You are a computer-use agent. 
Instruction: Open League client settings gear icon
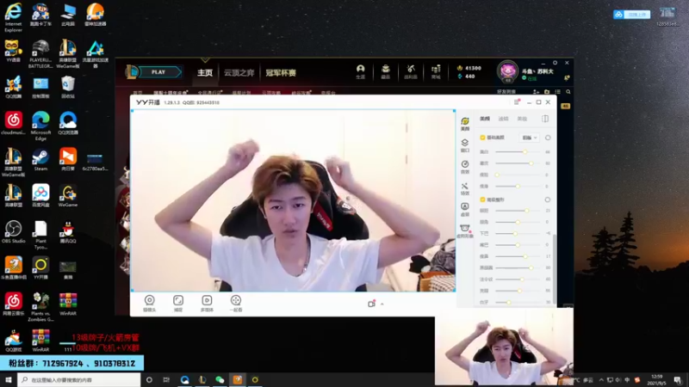coord(555,63)
